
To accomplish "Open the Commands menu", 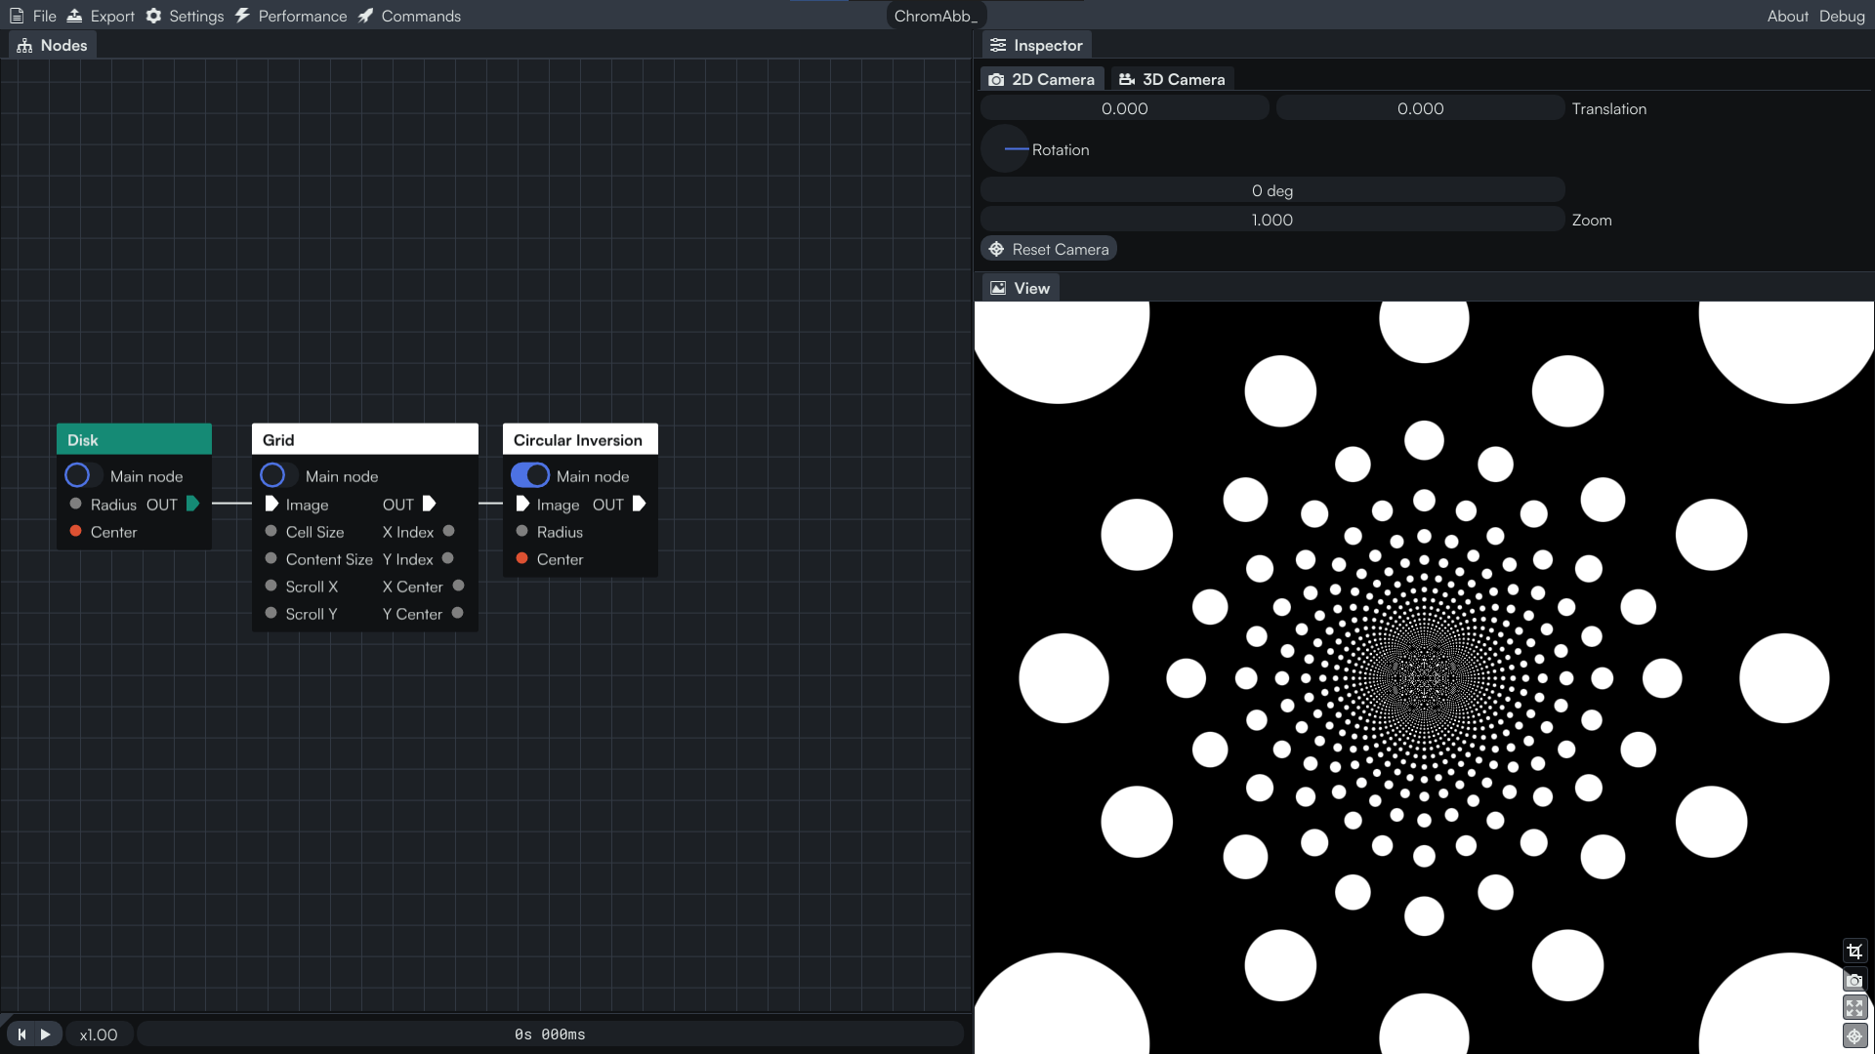I will (x=409, y=16).
